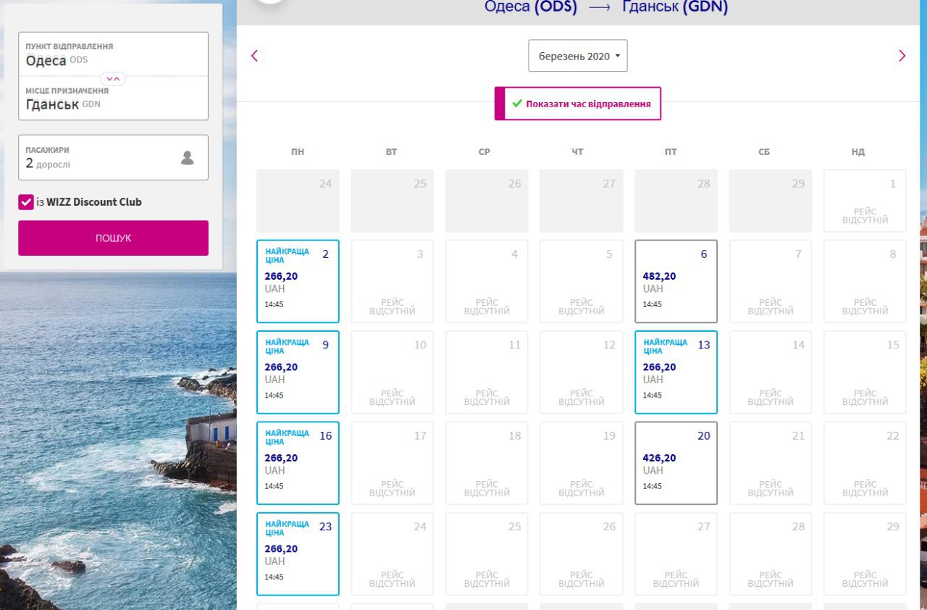The height and width of the screenshot is (610, 927).
Task: Edit destination field Гданськ GDN
Action: pos(113,99)
